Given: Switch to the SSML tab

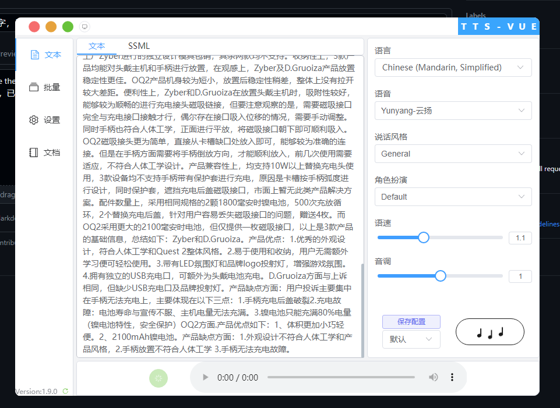Looking at the screenshot, I should point(139,45).
